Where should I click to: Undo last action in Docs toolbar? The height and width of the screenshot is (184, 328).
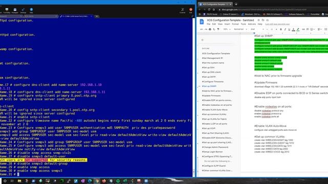pyautogui.click(x=201, y=30)
